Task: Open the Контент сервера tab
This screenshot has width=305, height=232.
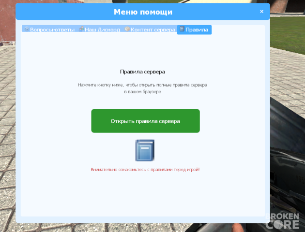Action: 150,29
